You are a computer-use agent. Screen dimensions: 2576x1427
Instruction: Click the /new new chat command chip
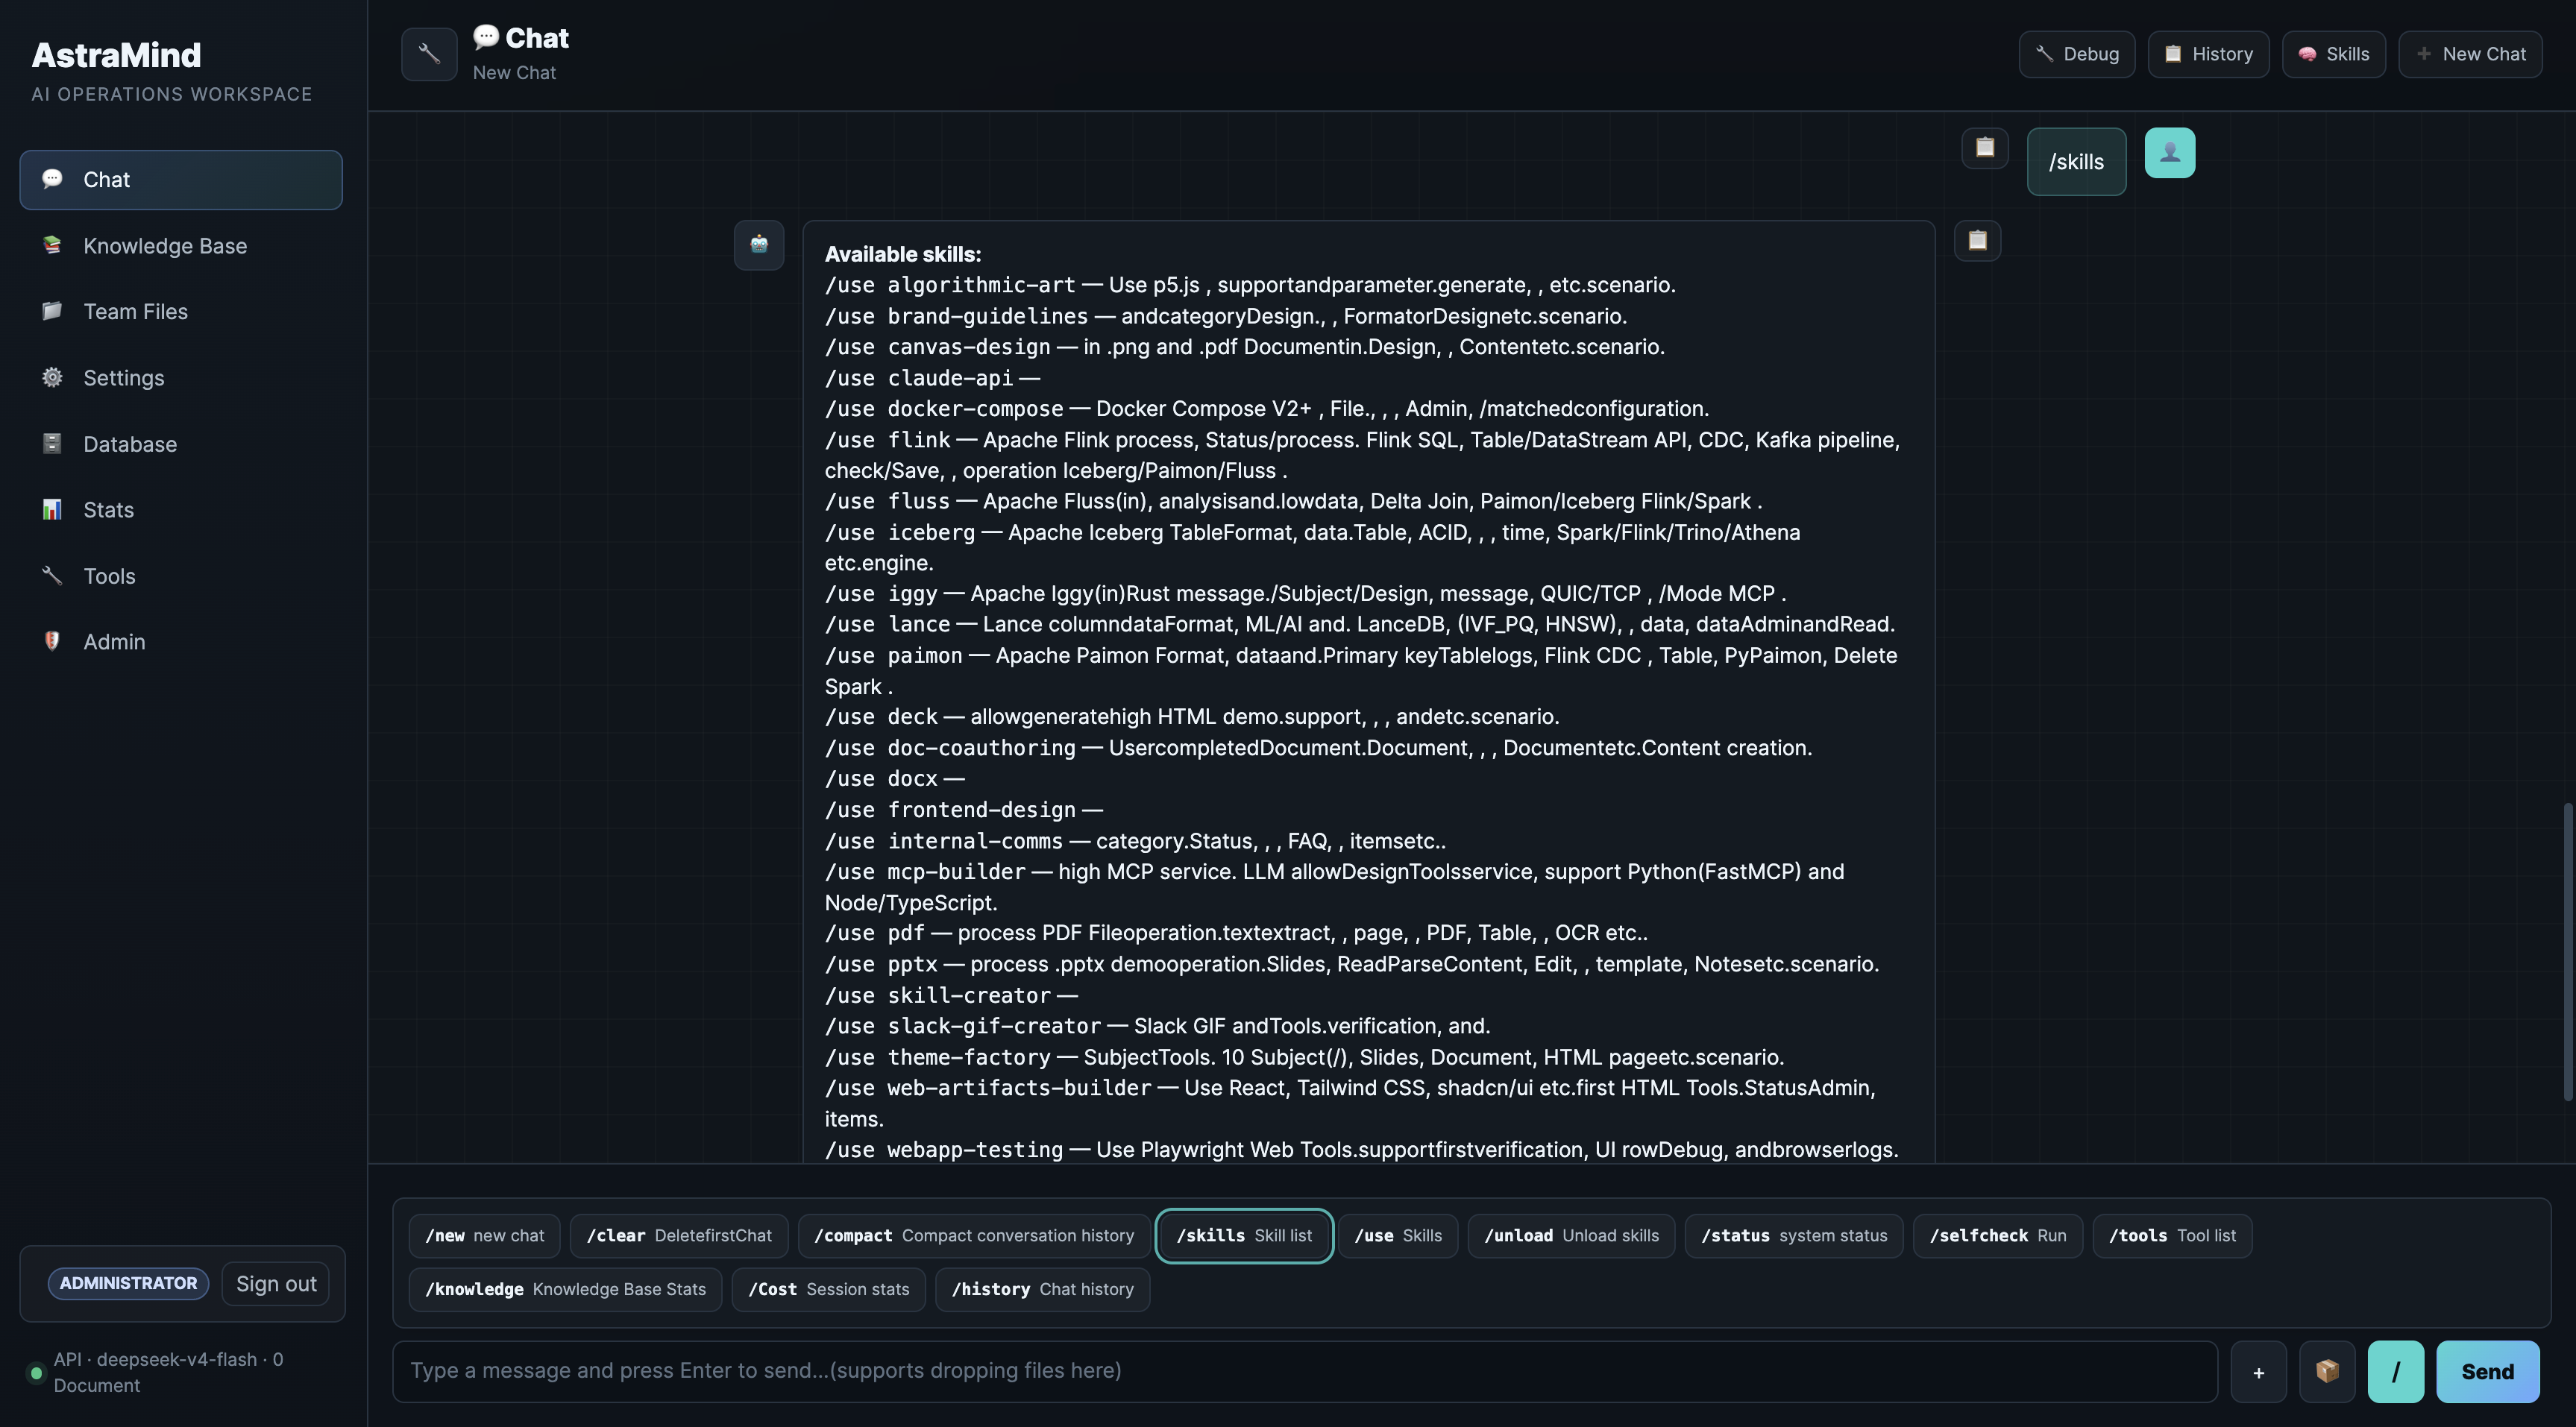(485, 1236)
